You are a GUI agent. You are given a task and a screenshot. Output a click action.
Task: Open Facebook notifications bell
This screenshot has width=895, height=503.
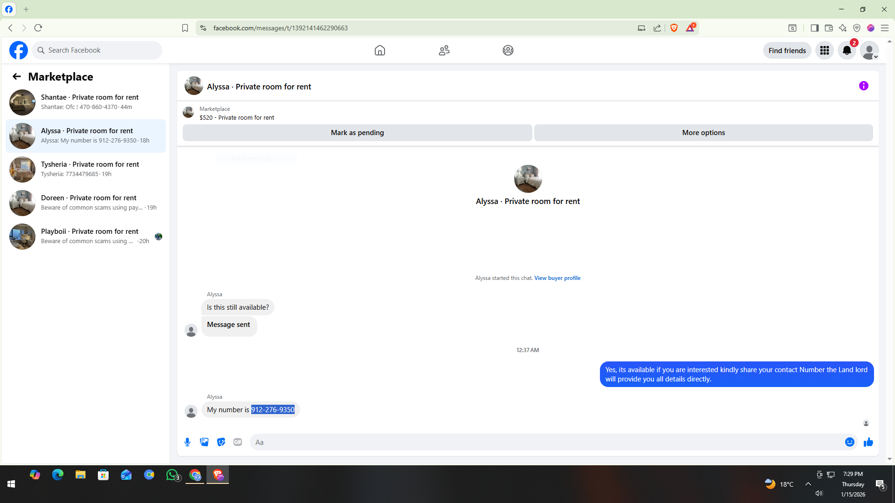click(847, 50)
